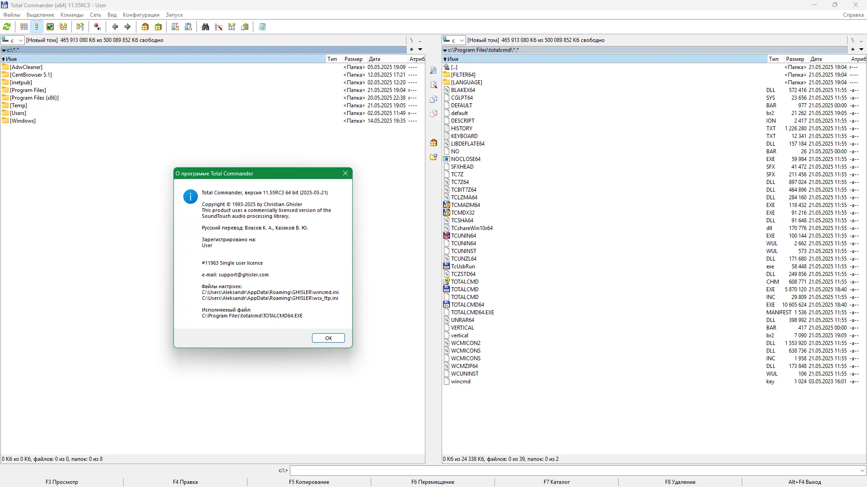Image resolution: width=867 pixels, height=487 pixels.
Task: Open the Конфигурация menu
Action: click(x=141, y=15)
